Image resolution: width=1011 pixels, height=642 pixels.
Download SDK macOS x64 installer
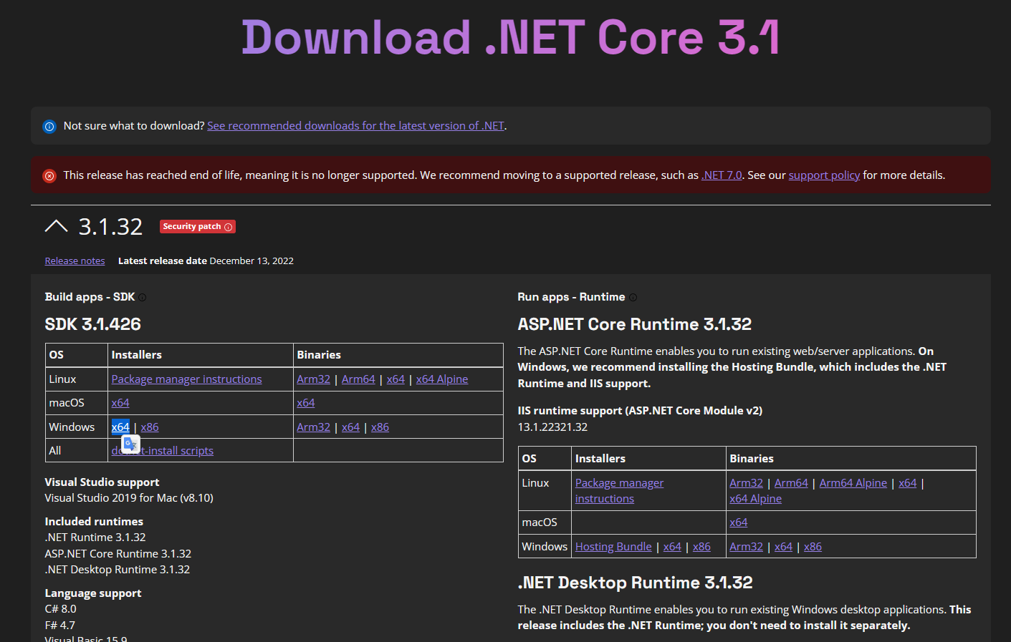tap(120, 403)
